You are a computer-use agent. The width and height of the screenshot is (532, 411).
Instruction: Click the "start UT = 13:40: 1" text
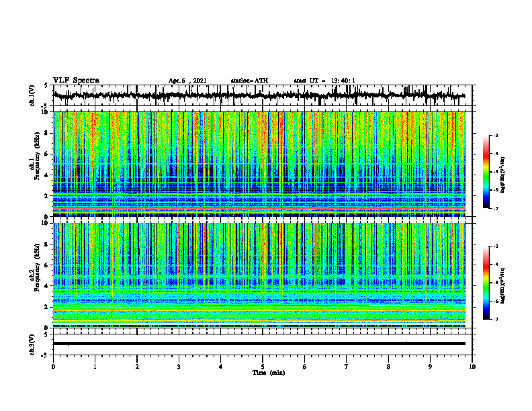click(324, 81)
